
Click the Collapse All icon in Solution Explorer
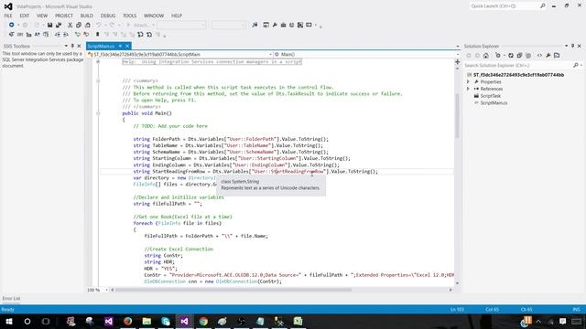click(x=519, y=55)
